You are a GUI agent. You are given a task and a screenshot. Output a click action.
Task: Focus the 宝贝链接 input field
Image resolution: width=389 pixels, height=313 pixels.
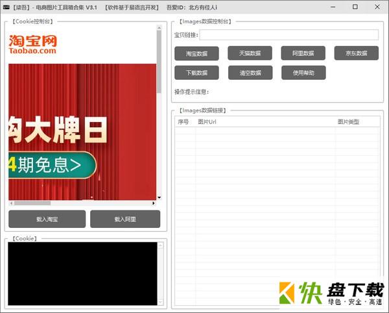tap(289, 35)
